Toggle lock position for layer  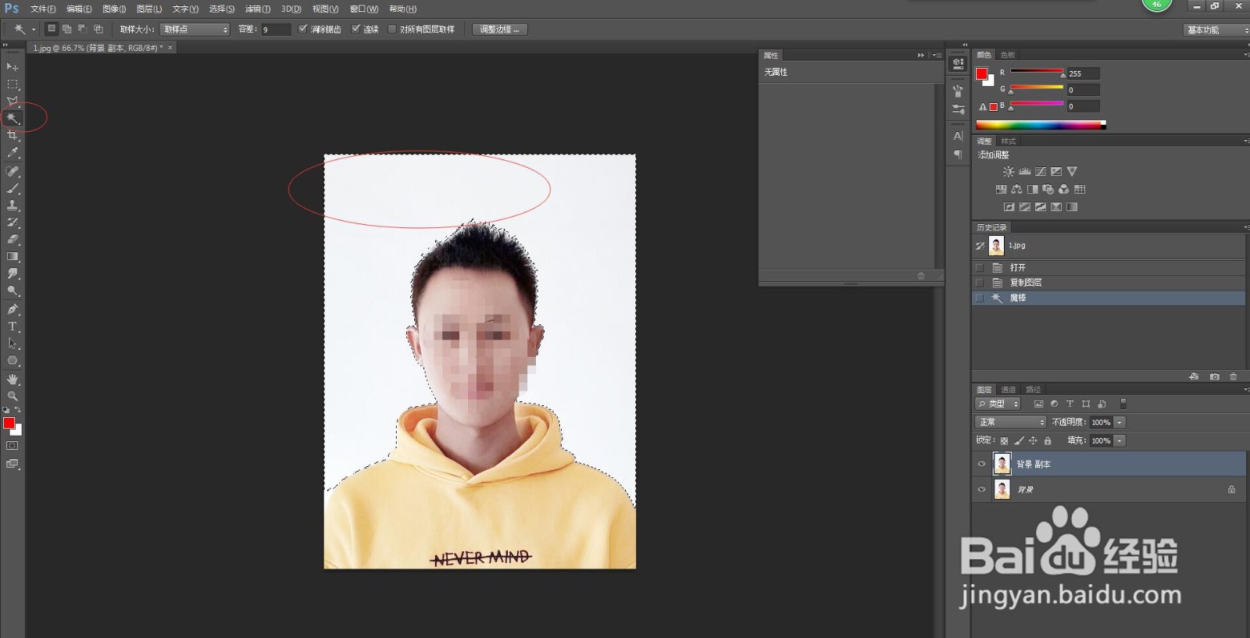coord(1033,441)
